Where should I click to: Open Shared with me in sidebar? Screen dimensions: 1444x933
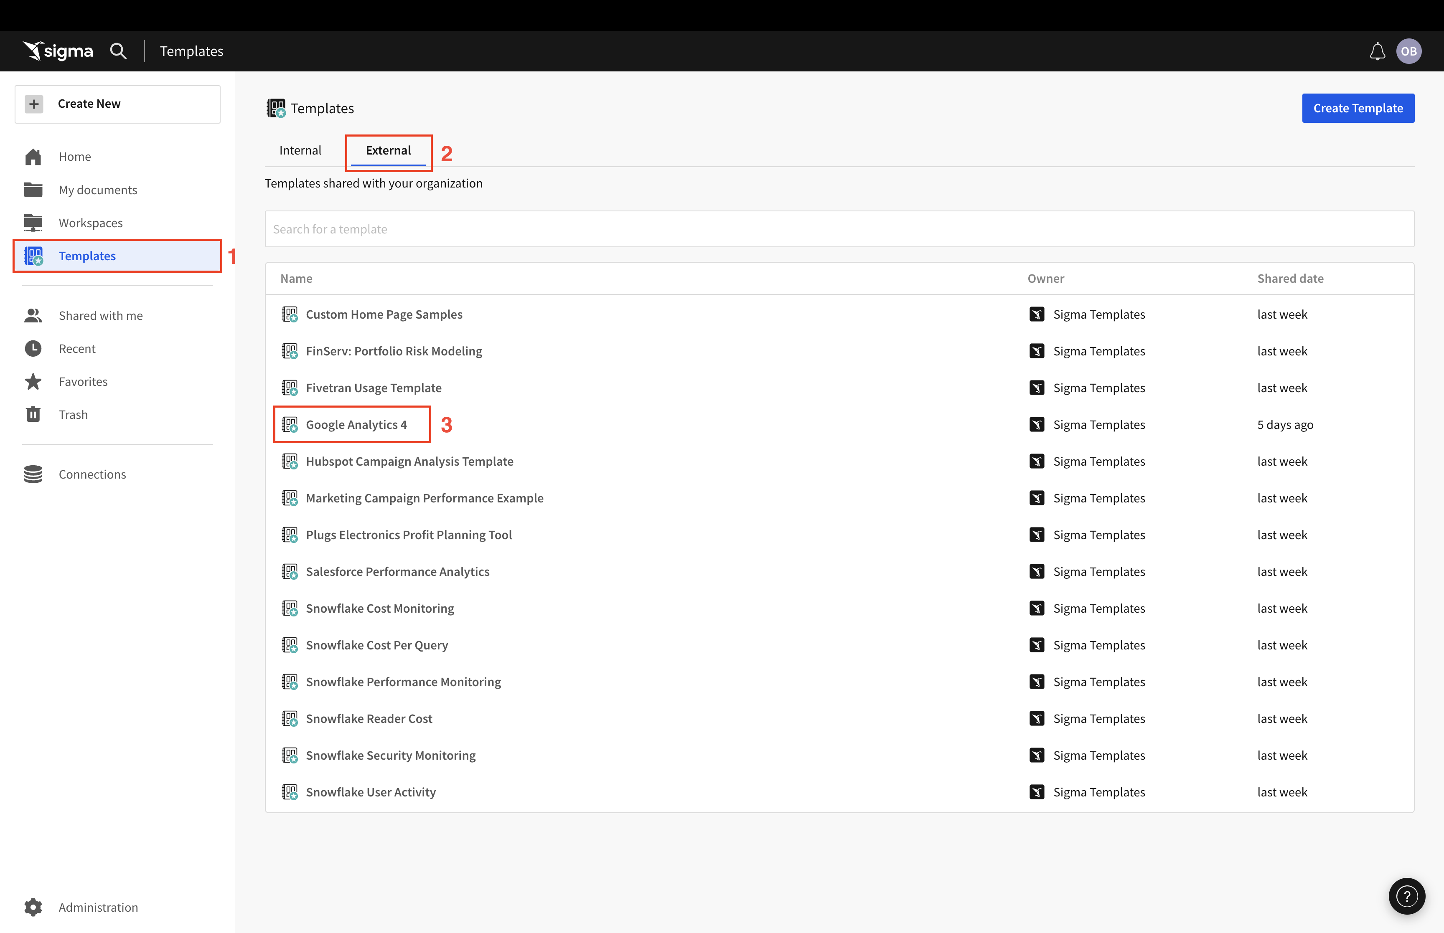pyautogui.click(x=101, y=316)
